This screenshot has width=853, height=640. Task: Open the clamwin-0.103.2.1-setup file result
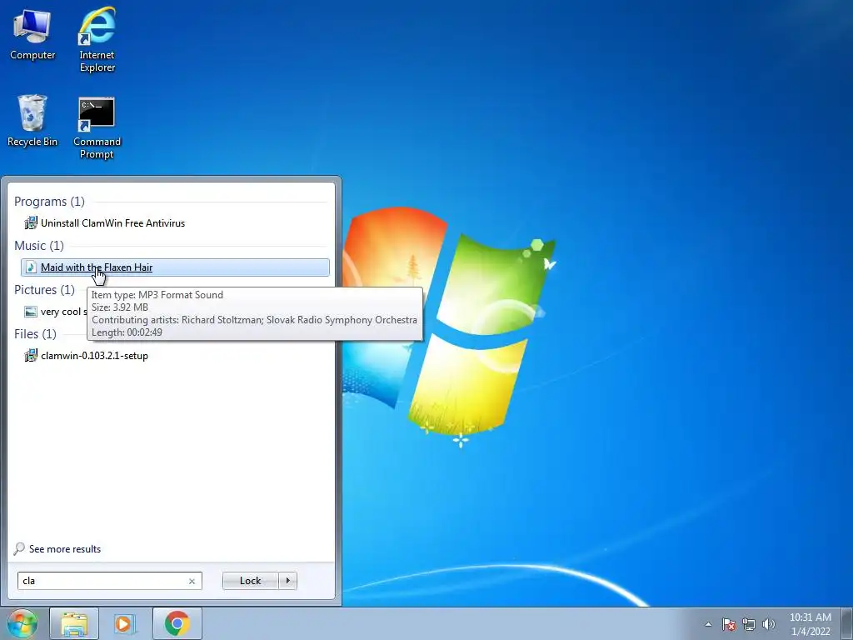[175, 355]
